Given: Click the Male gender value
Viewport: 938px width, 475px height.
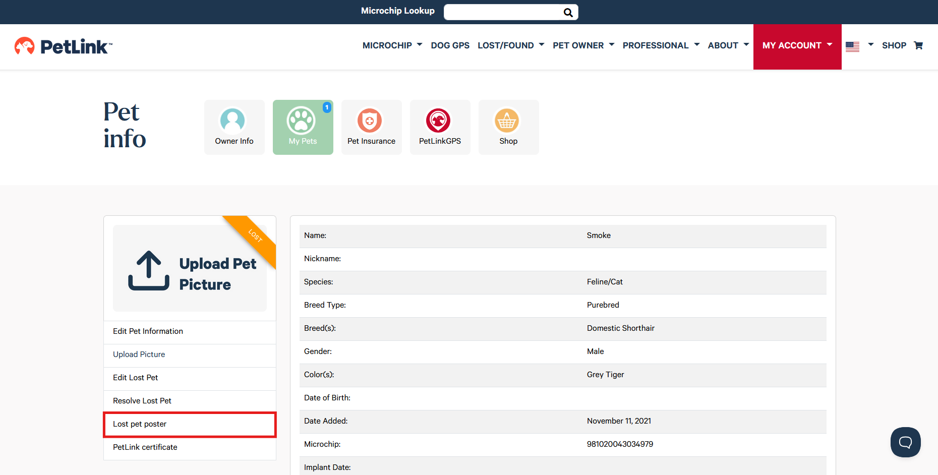Looking at the screenshot, I should (595, 351).
